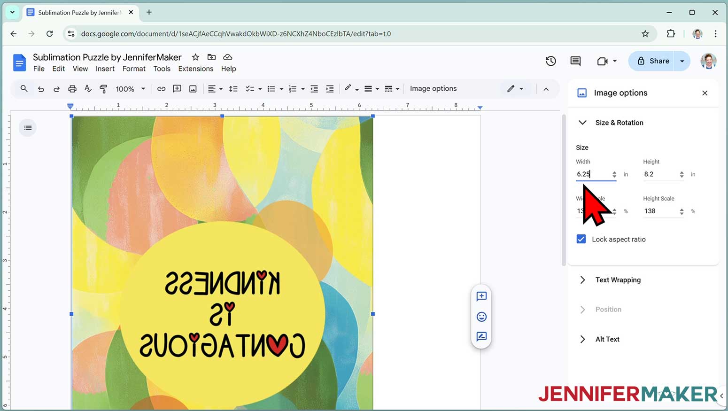Add comment from side floating bar
728x411 pixels.
click(x=481, y=296)
